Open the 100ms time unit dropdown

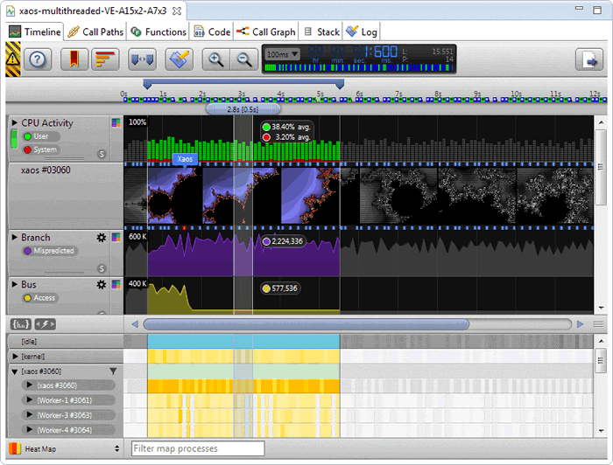282,54
